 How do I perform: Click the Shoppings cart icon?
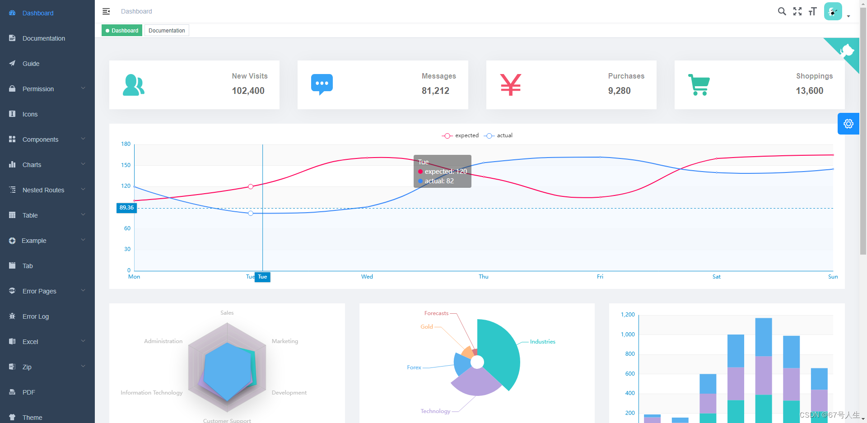pyautogui.click(x=699, y=85)
